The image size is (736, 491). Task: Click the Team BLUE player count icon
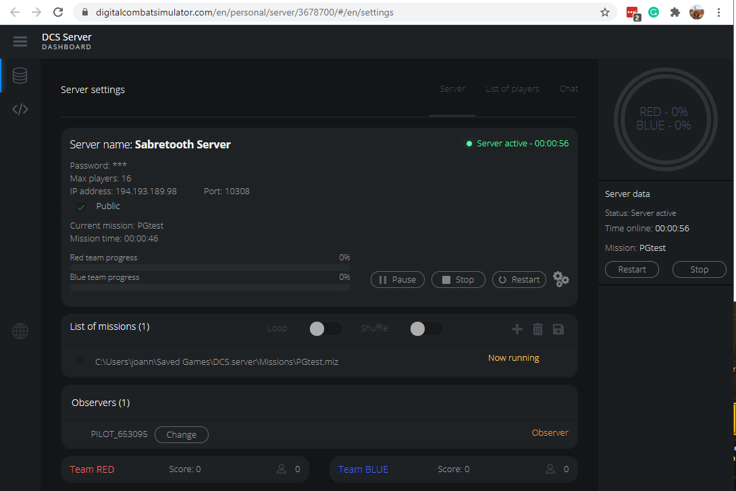tap(550, 469)
